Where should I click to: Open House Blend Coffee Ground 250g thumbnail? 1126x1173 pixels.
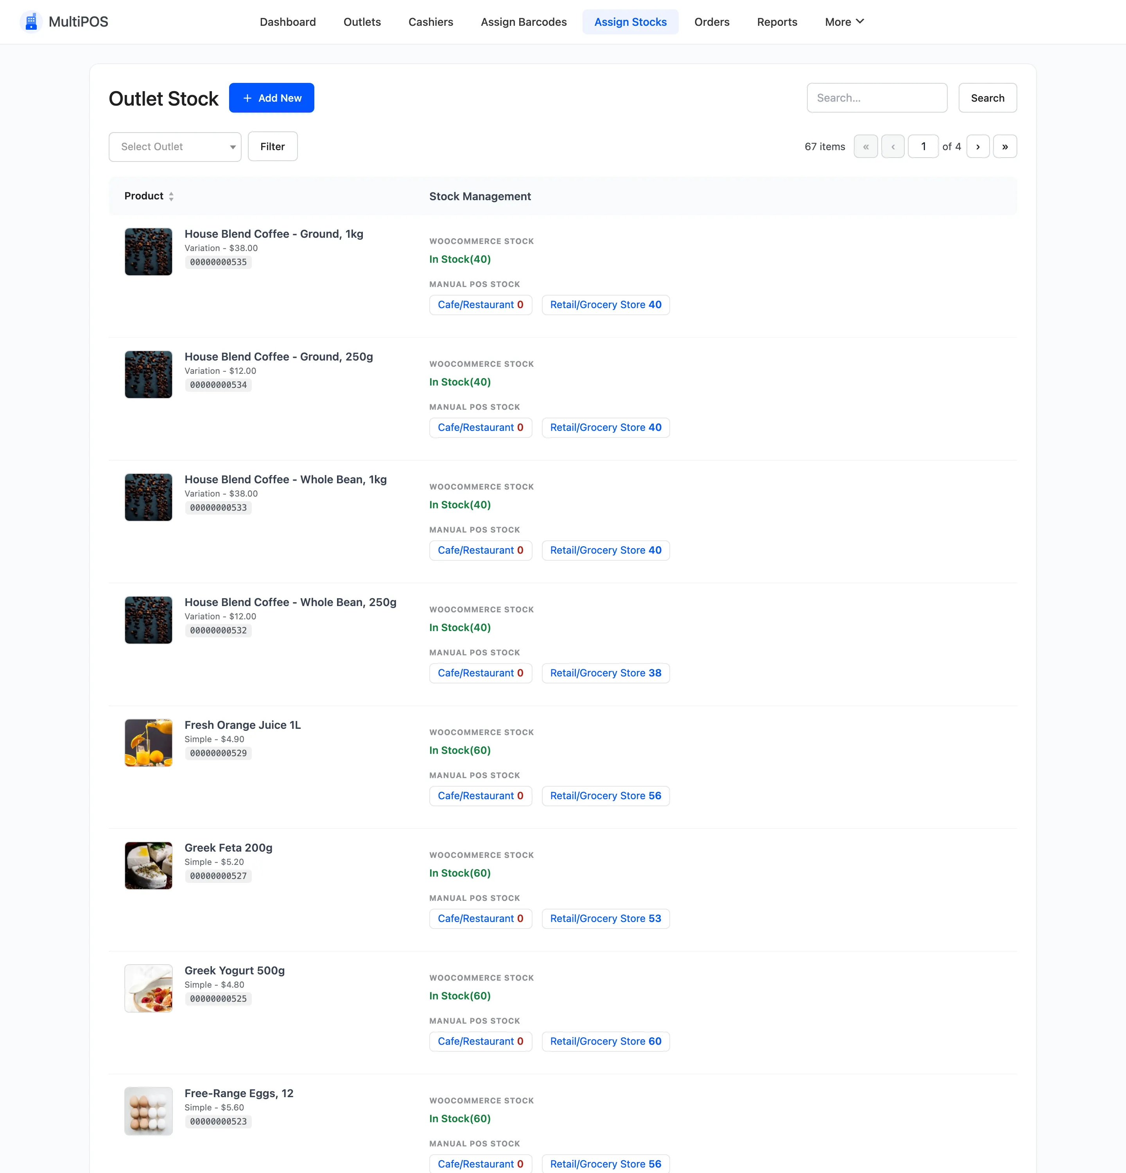click(149, 375)
